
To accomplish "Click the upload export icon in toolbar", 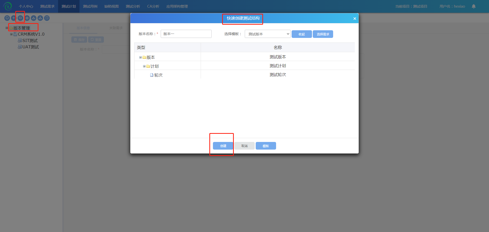I will pos(40,18).
